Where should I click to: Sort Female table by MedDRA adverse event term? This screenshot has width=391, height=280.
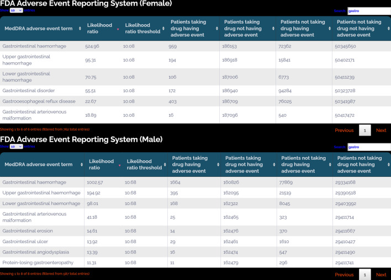click(41, 28)
